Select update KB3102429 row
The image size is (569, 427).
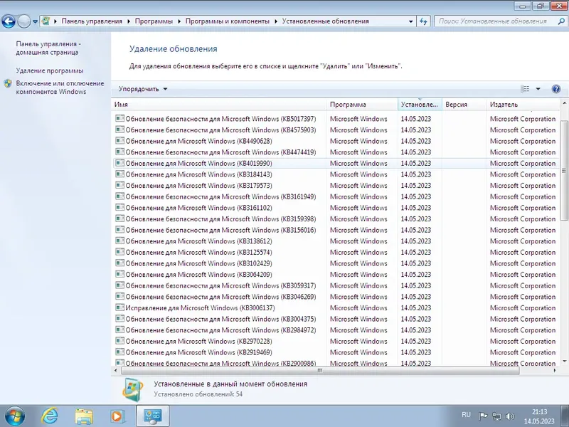click(336, 263)
